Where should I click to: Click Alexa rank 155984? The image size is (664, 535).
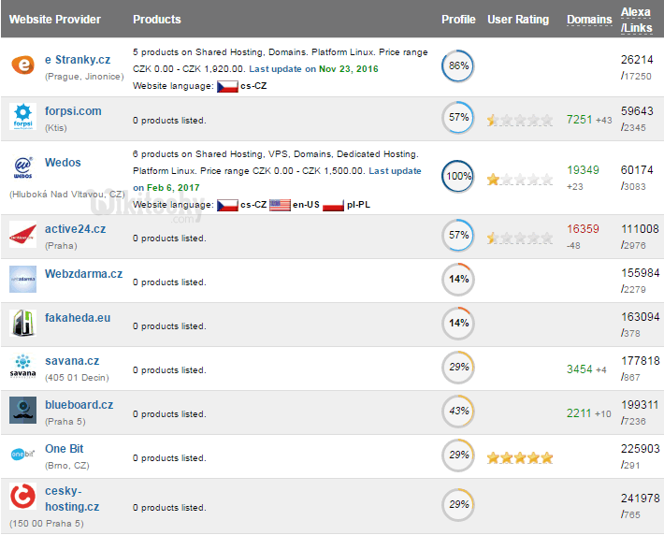tap(641, 273)
